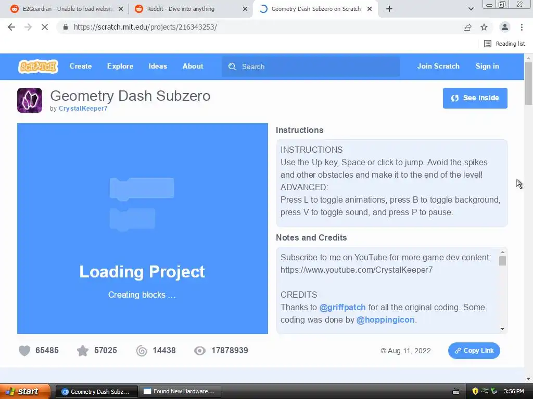
Task: Love the project with heart icon
Action: (24, 351)
